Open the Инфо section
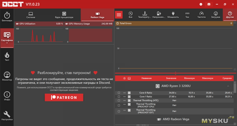The image size is (237, 126). [x=7, y=96]
